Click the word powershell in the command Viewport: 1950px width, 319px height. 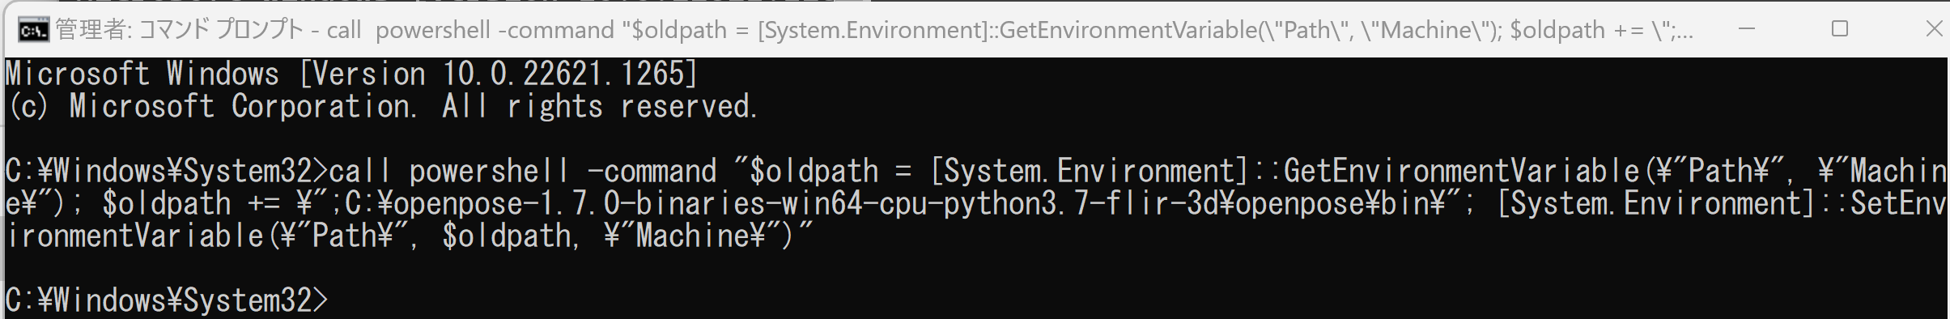click(490, 171)
